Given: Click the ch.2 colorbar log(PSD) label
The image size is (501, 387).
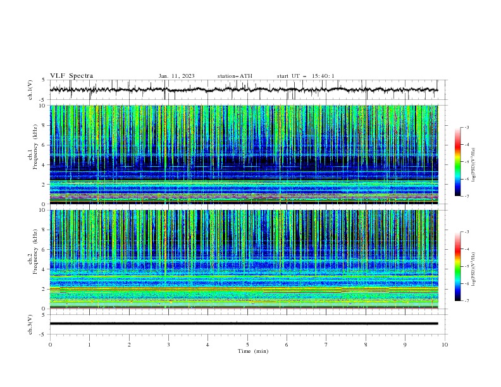Looking at the screenshot, I should point(473,269).
